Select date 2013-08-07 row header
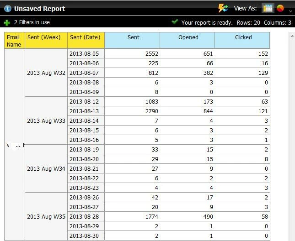The width and height of the screenshot is (295, 241). pos(86,73)
